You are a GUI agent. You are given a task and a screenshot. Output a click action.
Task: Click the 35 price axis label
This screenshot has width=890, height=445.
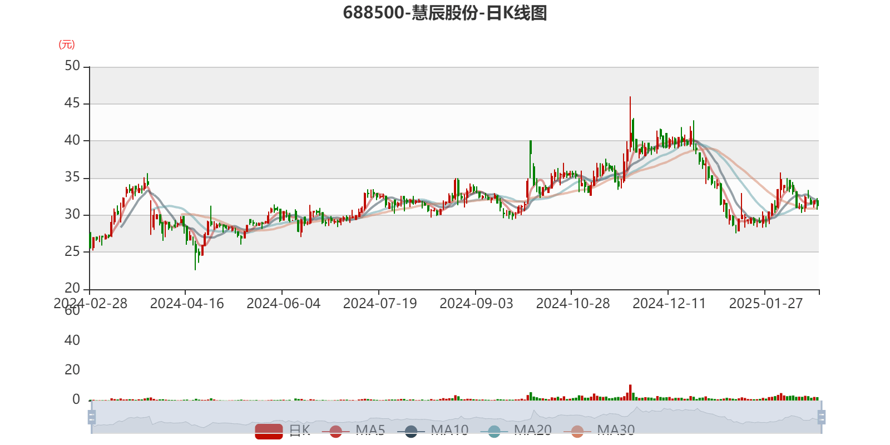point(72,177)
